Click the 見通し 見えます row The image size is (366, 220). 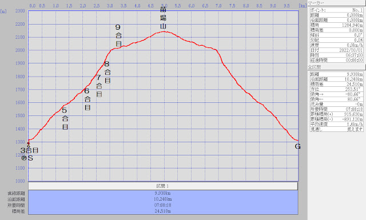coord(337,129)
